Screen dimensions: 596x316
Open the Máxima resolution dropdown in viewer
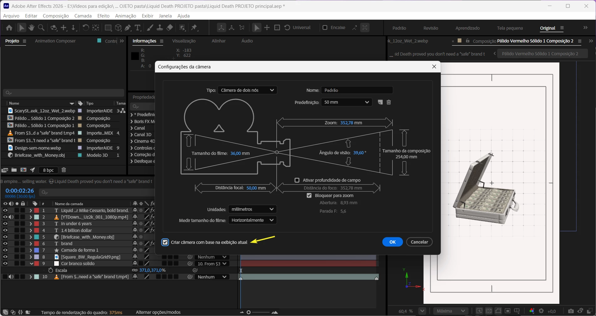click(450, 311)
